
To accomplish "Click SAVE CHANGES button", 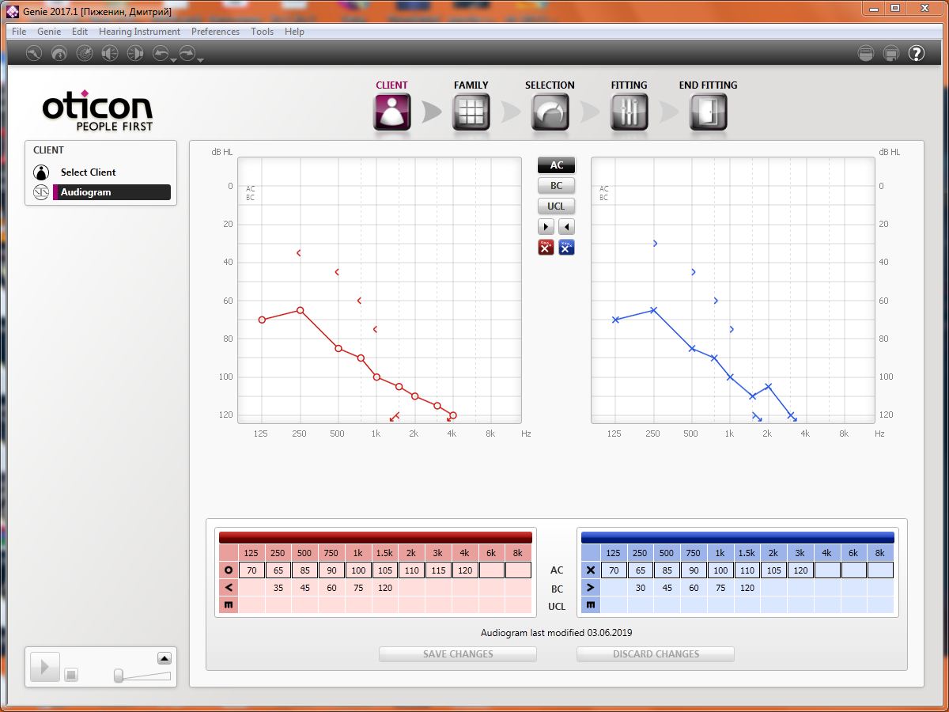I will pos(458,654).
